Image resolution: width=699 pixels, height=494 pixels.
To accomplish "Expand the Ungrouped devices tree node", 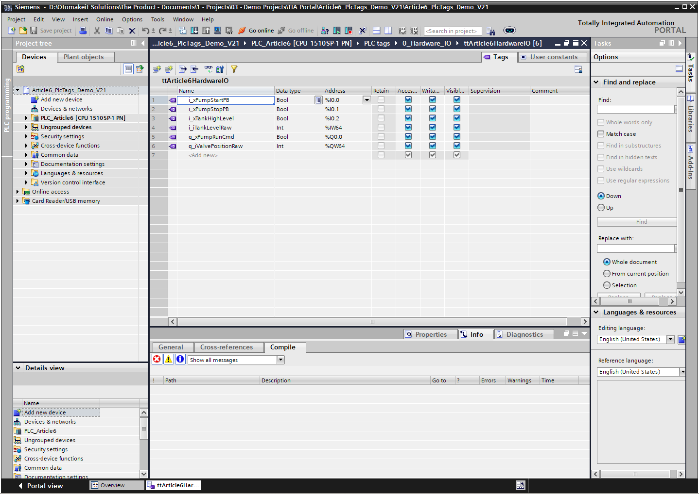I will [26, 127].
